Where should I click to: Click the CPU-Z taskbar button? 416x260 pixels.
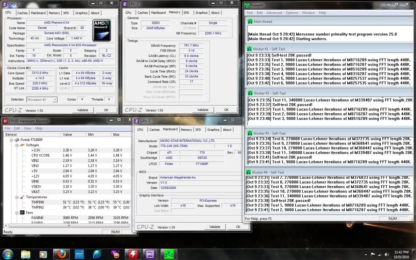pos(149,254)
